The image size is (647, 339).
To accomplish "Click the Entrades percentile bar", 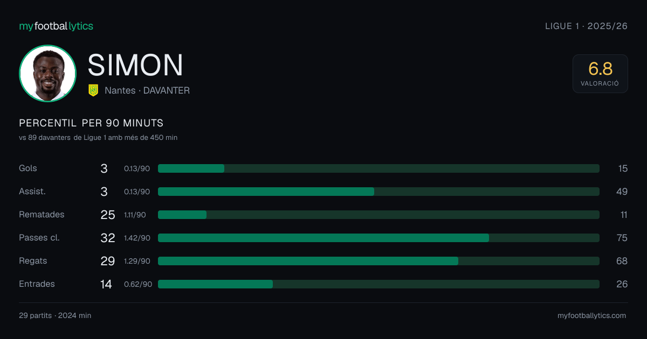I will click(378, 284).
